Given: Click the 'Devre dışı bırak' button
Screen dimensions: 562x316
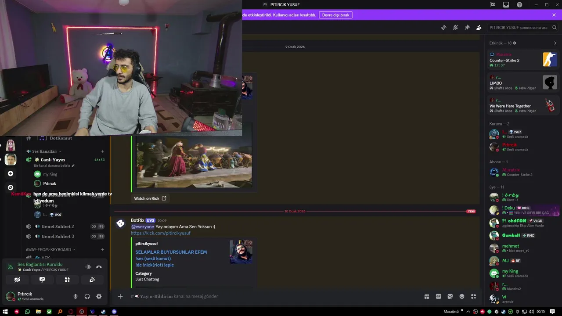Looking at the screenshot, I should coord(335,15).
